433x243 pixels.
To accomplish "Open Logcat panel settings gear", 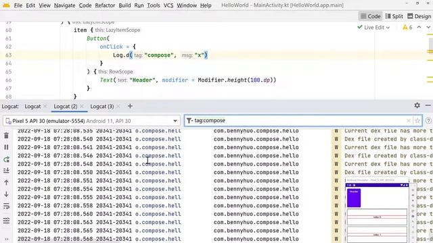I will (417, 105).
